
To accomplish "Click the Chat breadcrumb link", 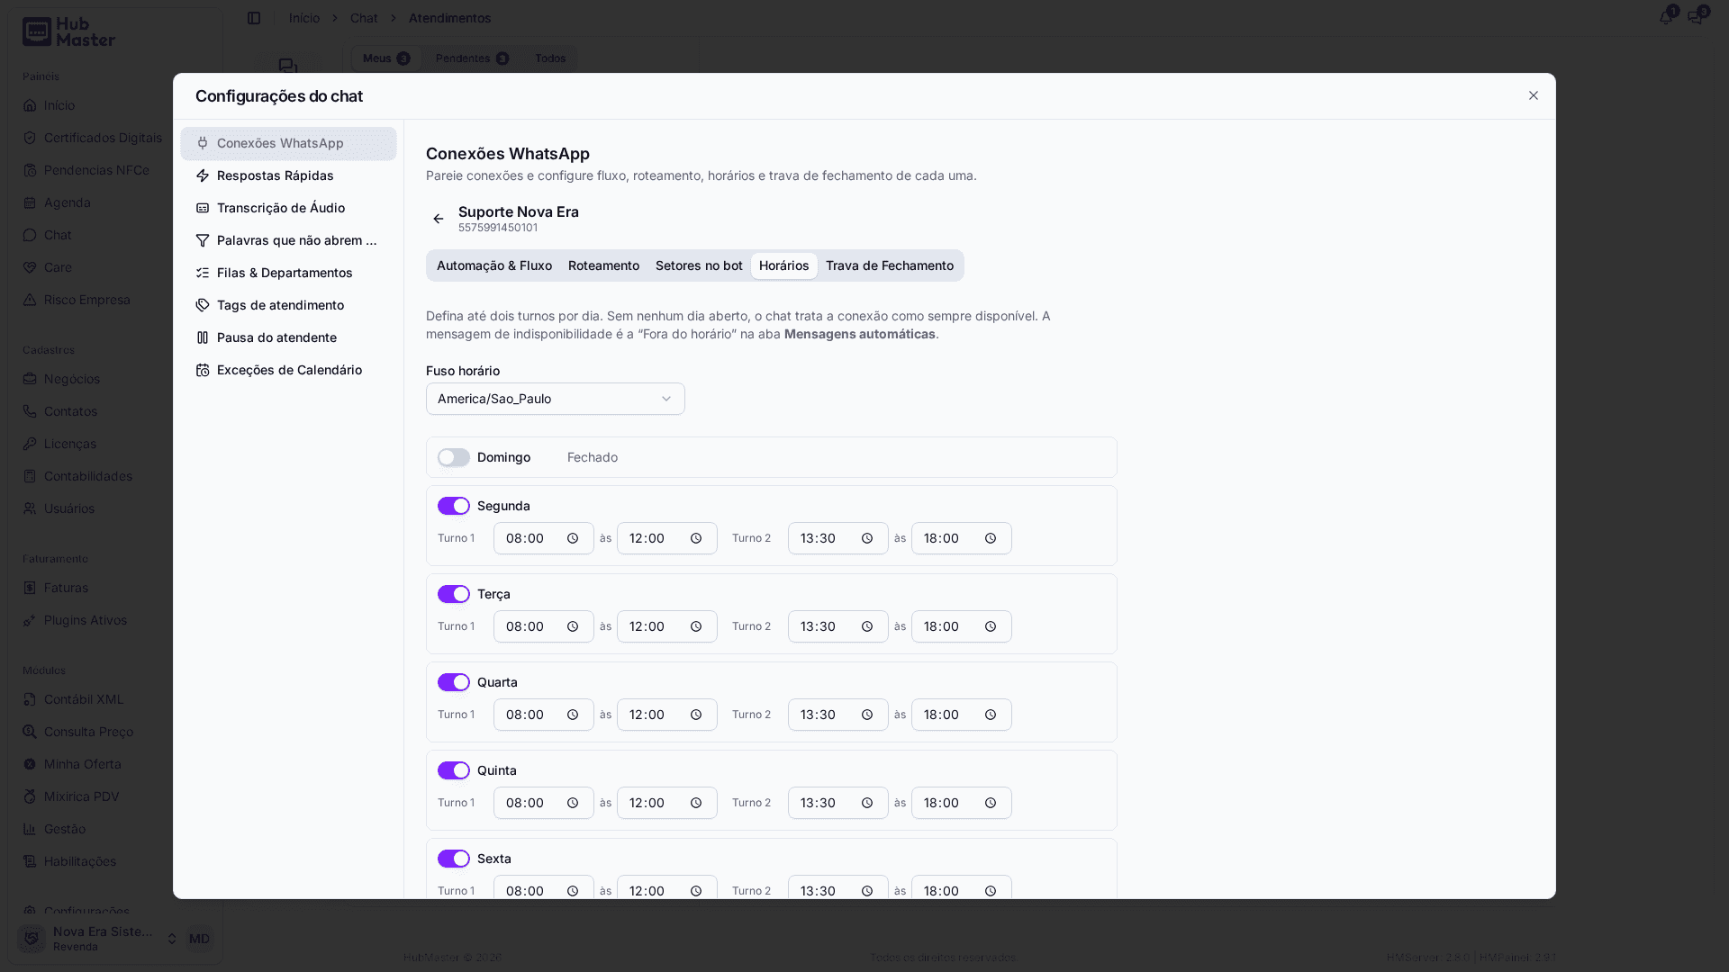I will (364, 18).
